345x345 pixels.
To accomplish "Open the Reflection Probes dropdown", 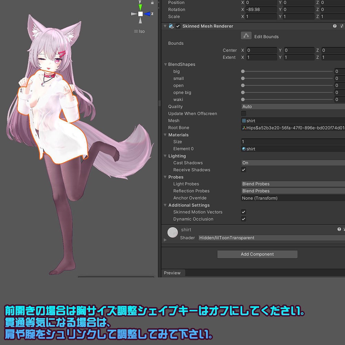I will pos(293,191).
